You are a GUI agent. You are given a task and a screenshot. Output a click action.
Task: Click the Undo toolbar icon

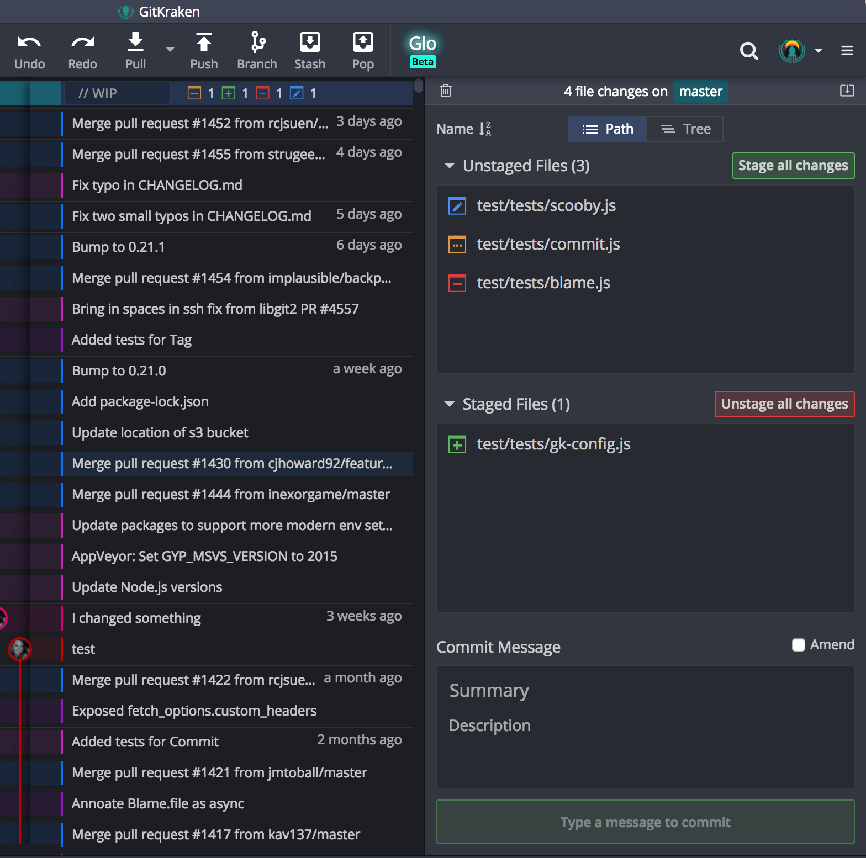29,43
